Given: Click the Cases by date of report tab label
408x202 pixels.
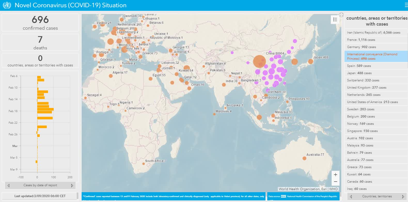Looking at the screenshot, I should pos(40,185).
